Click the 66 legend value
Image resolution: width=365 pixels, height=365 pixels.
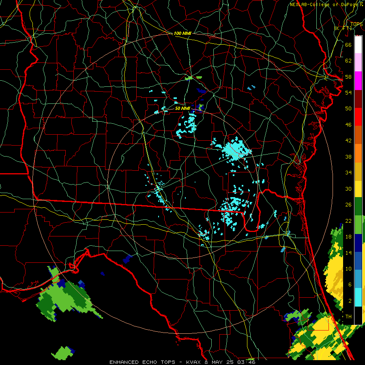tap(348, 45)
